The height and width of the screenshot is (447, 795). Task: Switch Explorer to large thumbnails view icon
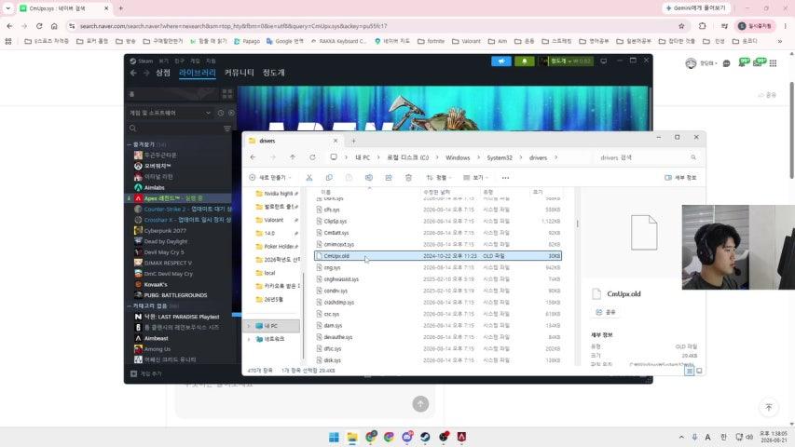coord(699,371)
